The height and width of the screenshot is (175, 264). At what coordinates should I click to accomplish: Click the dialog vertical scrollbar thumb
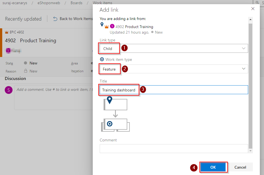pyautogui.click(x=251, y=86)
